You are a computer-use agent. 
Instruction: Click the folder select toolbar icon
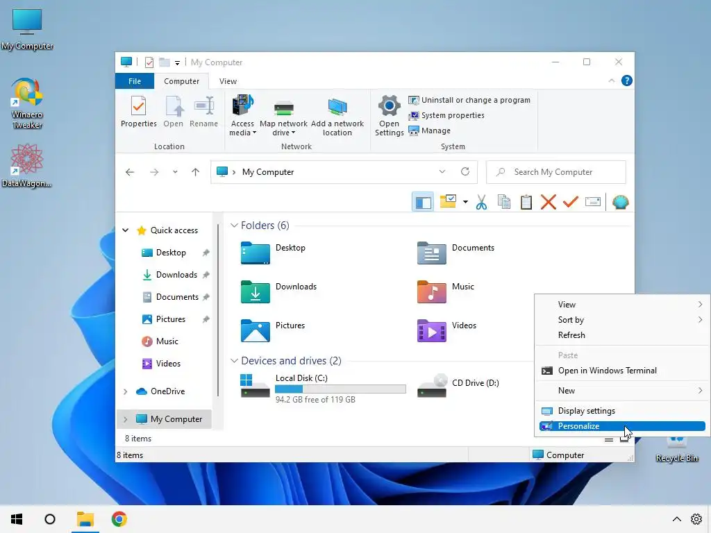point(448,201)
